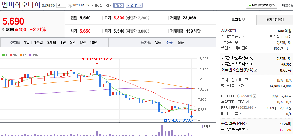This screenshot has width=293, height=136.
Task: Click tallest volume bar in 거래량 chart
Action: tap(162, 130)
